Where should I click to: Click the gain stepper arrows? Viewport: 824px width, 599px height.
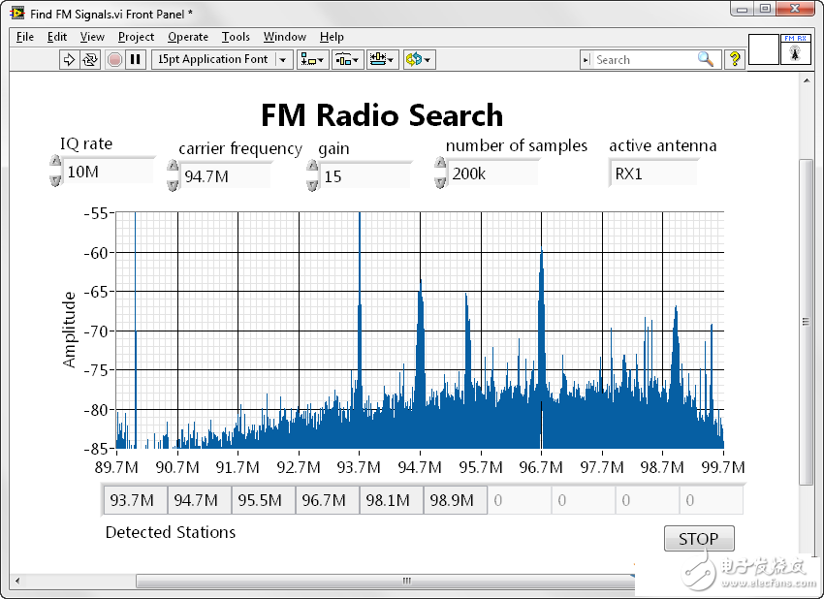coord(312,176)
